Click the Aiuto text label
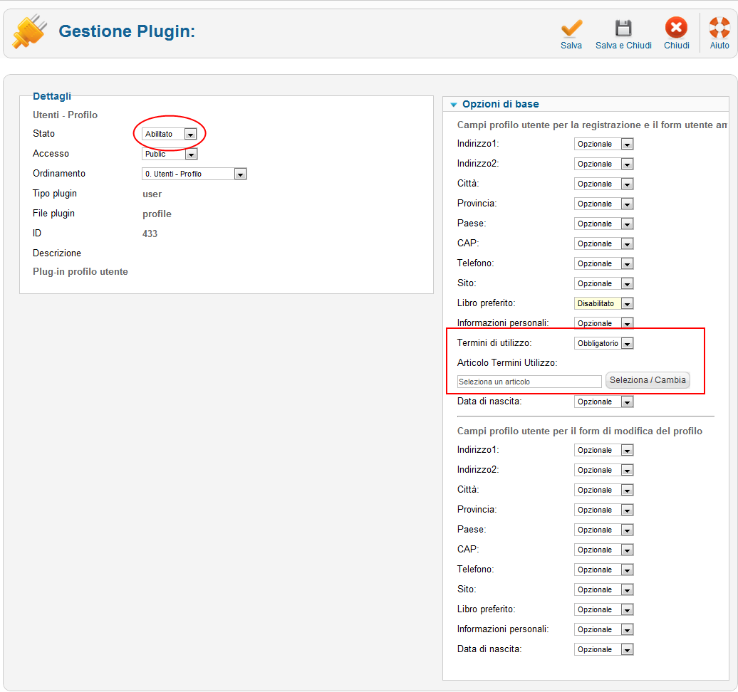This screenshot has height=692, width=738. point(719,46)
